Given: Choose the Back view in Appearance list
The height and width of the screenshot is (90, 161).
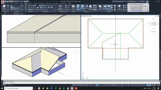Looking at the screenshot, I should (x=15, y=7).
